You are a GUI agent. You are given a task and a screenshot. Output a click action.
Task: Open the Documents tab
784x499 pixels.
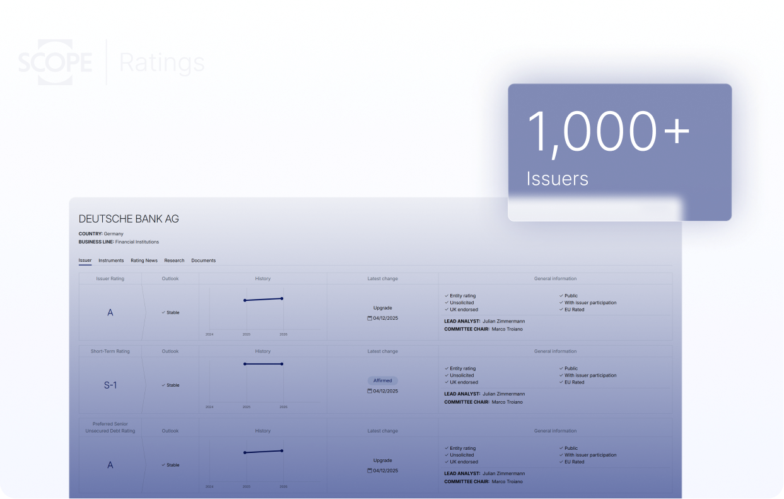[x=203, y=261]
